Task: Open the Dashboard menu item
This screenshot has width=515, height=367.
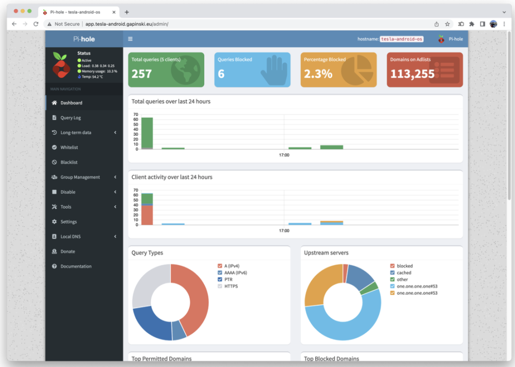Action: pyautogui.click(x=84, y=103)
